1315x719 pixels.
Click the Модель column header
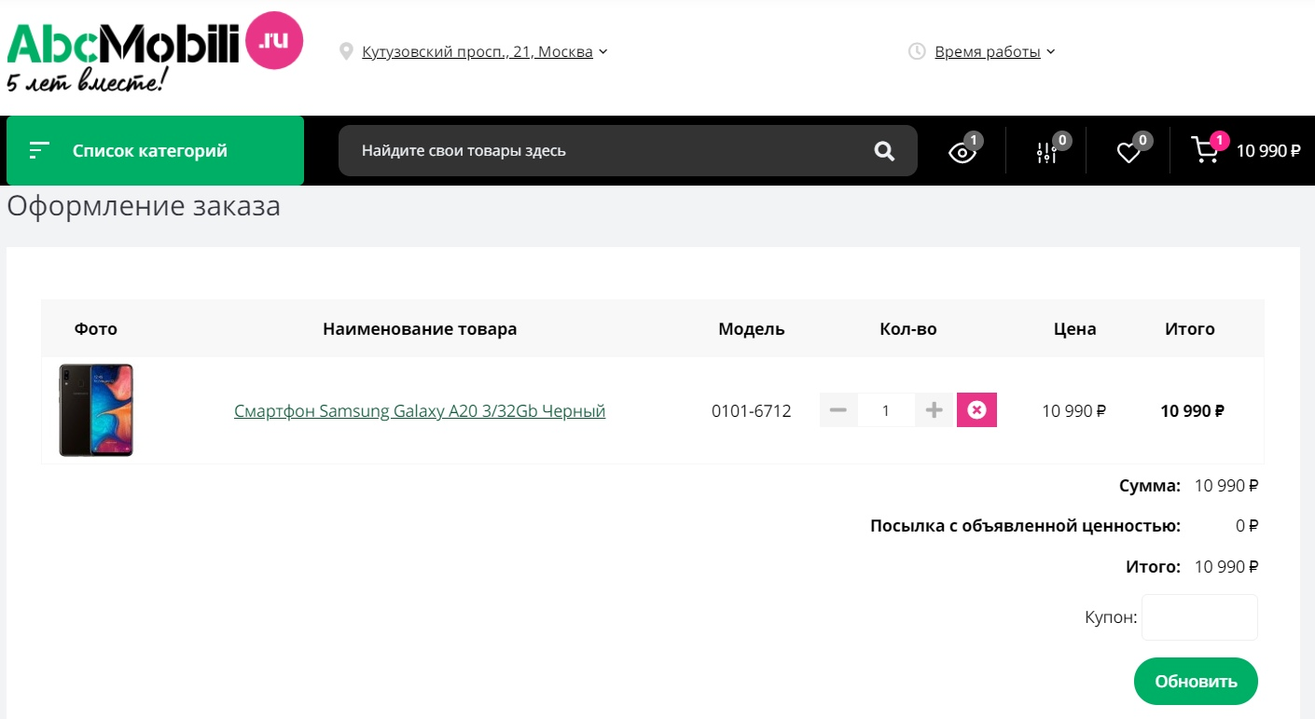752,328
